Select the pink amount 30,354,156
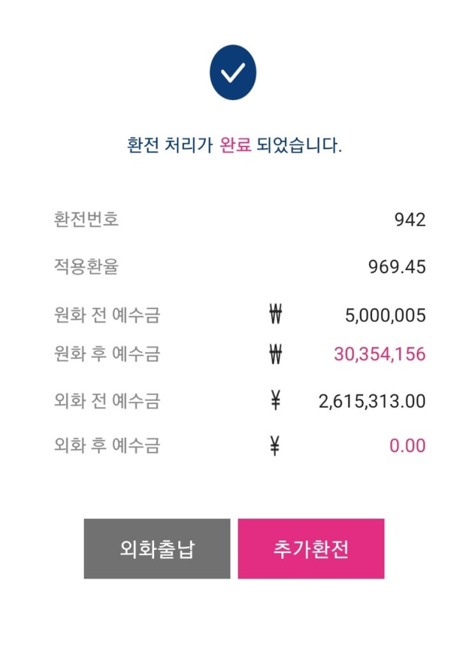The width and height of the screenshot is (475, 662). [x=379, y=354]
